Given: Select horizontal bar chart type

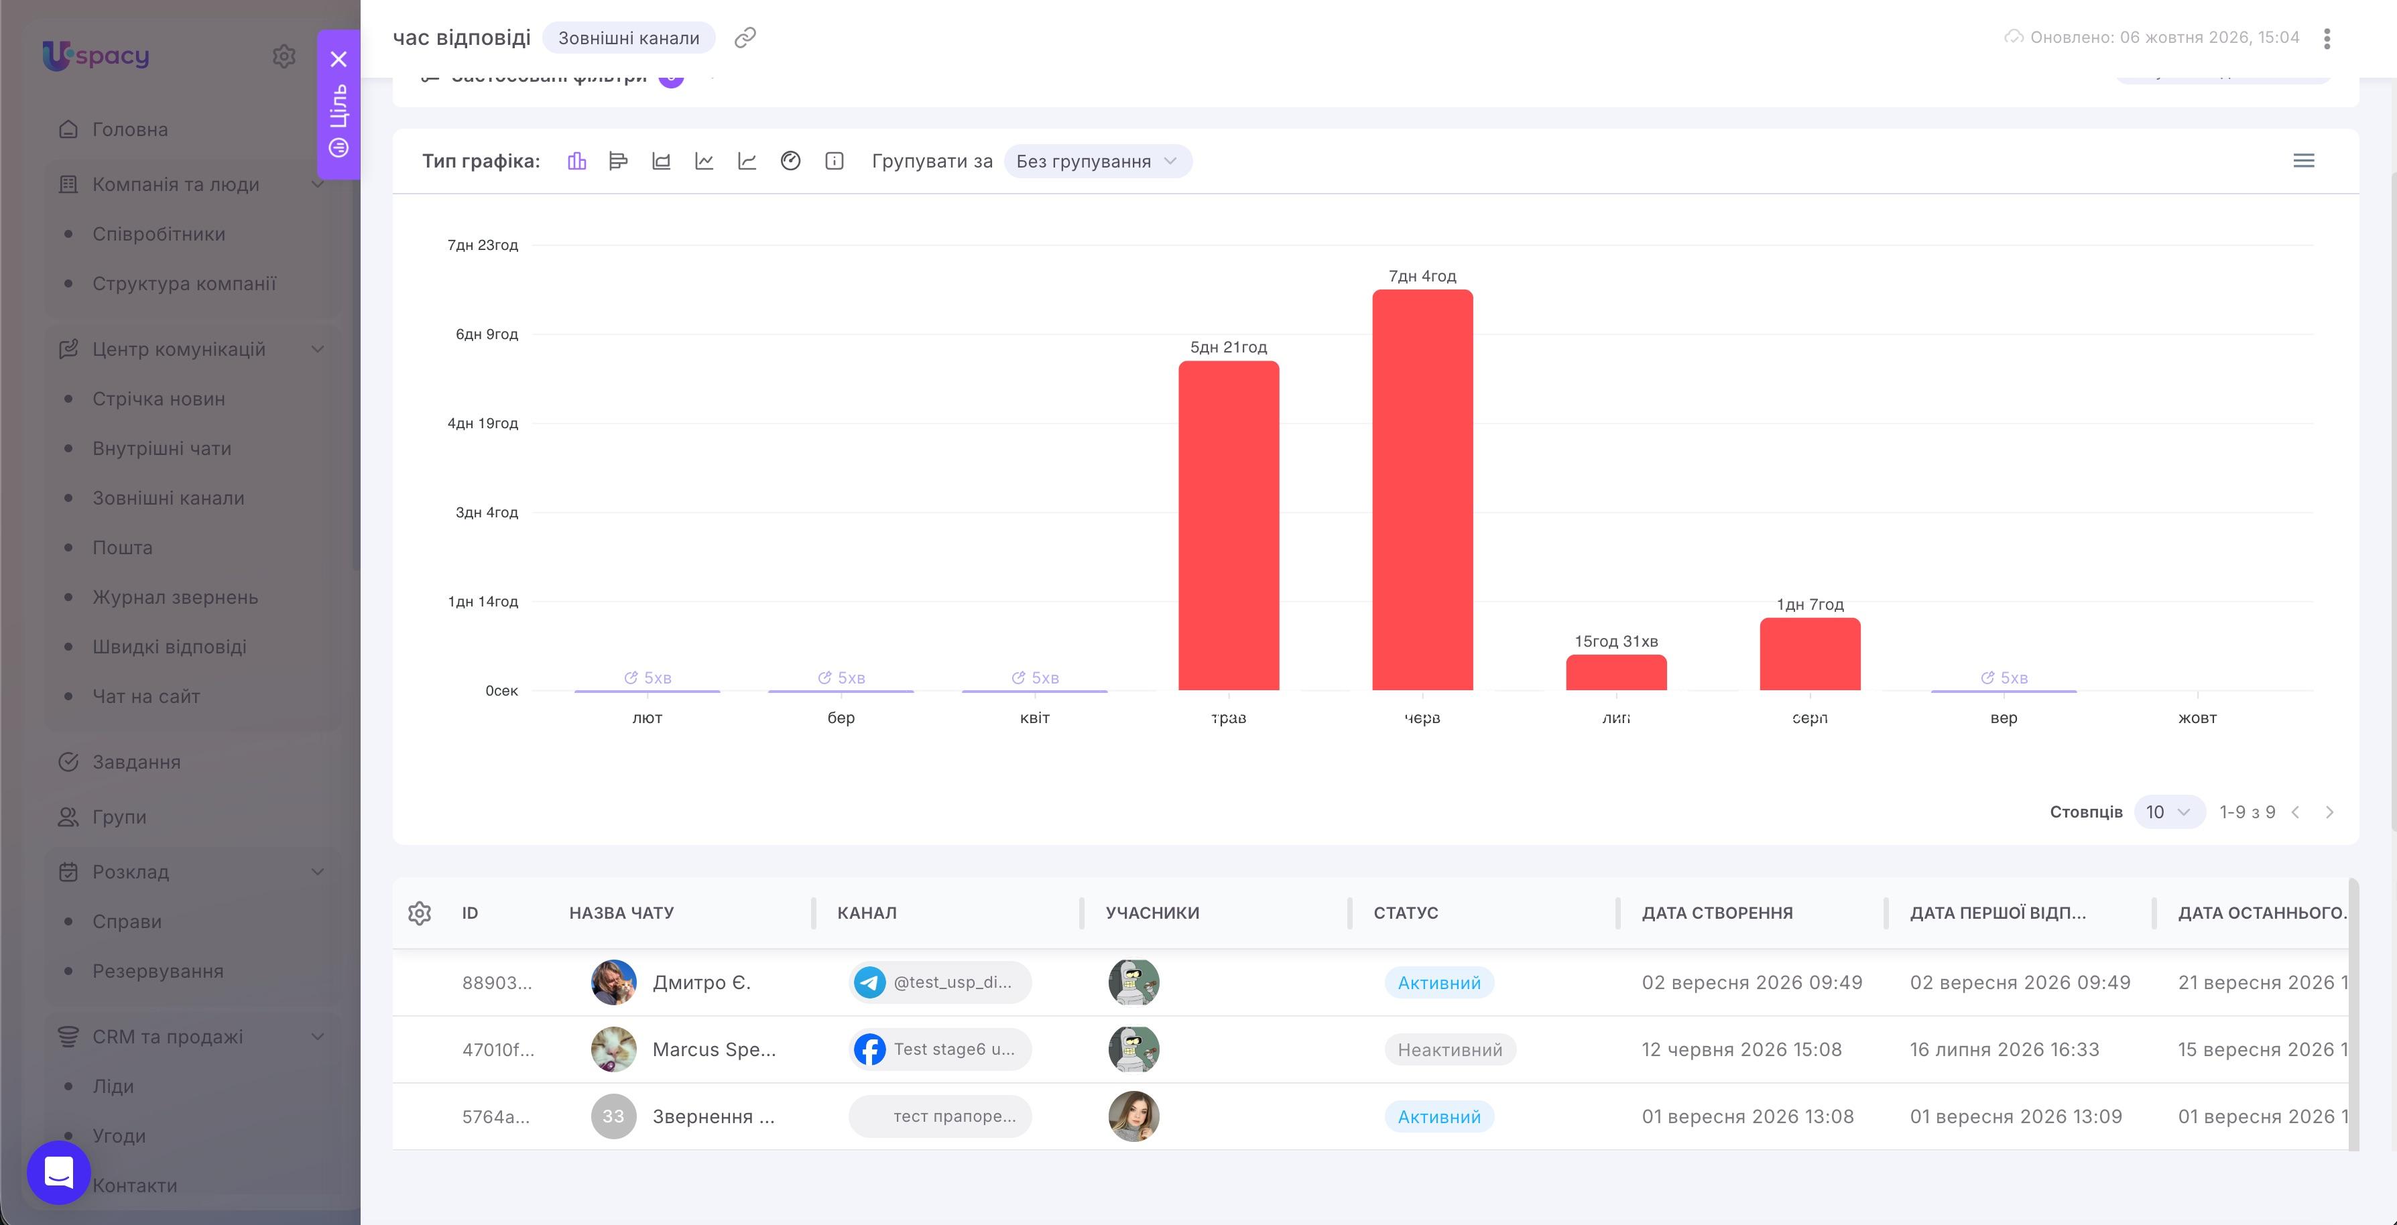Looking at the screenshot, I should tap(618, 161).
